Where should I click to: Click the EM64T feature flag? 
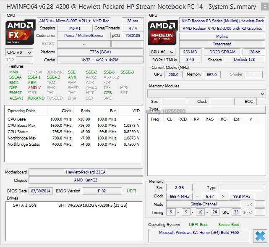tap(16, 93)
